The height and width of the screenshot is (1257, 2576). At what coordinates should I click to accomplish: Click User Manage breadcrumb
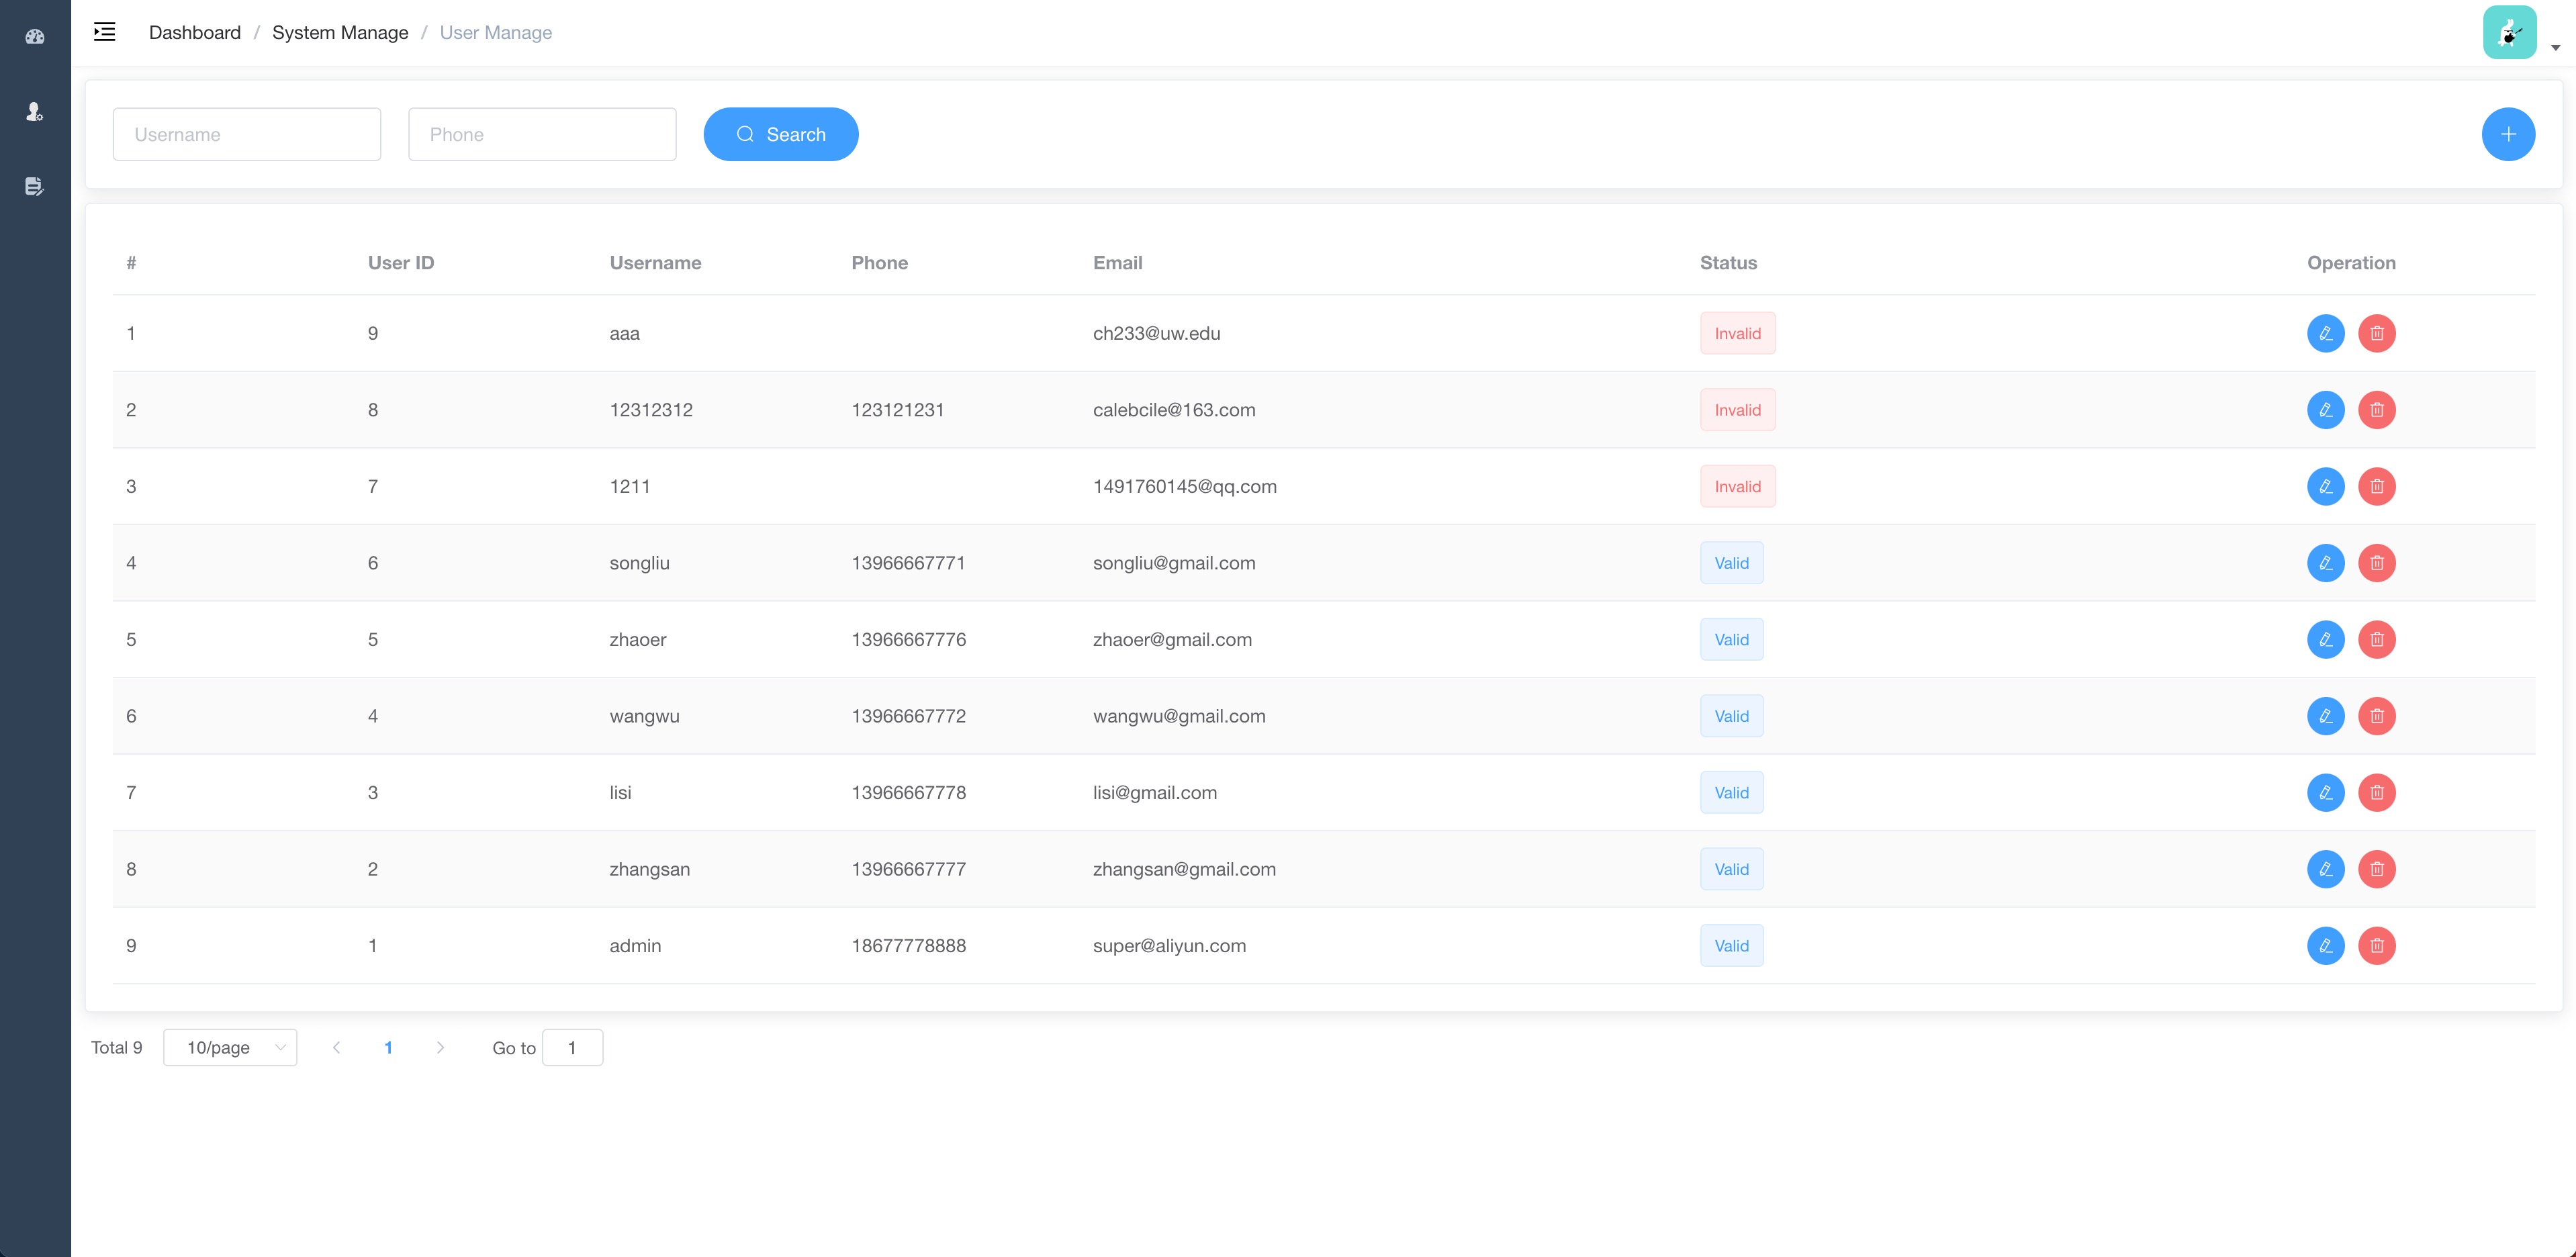tap(496, 32)
